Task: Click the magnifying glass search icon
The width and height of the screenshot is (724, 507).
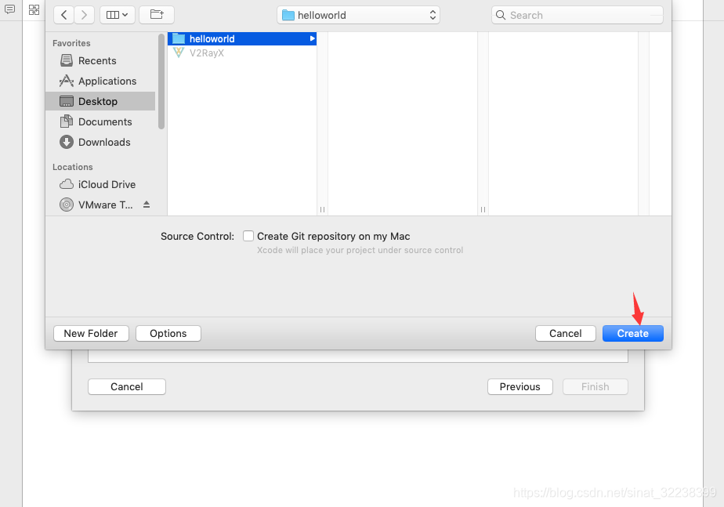Action: (x=501, y=15)
